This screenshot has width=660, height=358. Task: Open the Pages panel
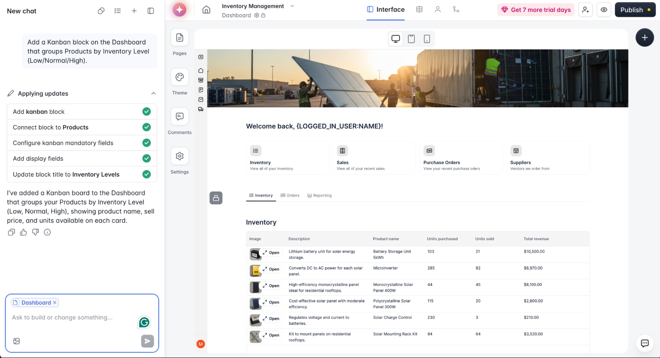(x=180, y=38)
